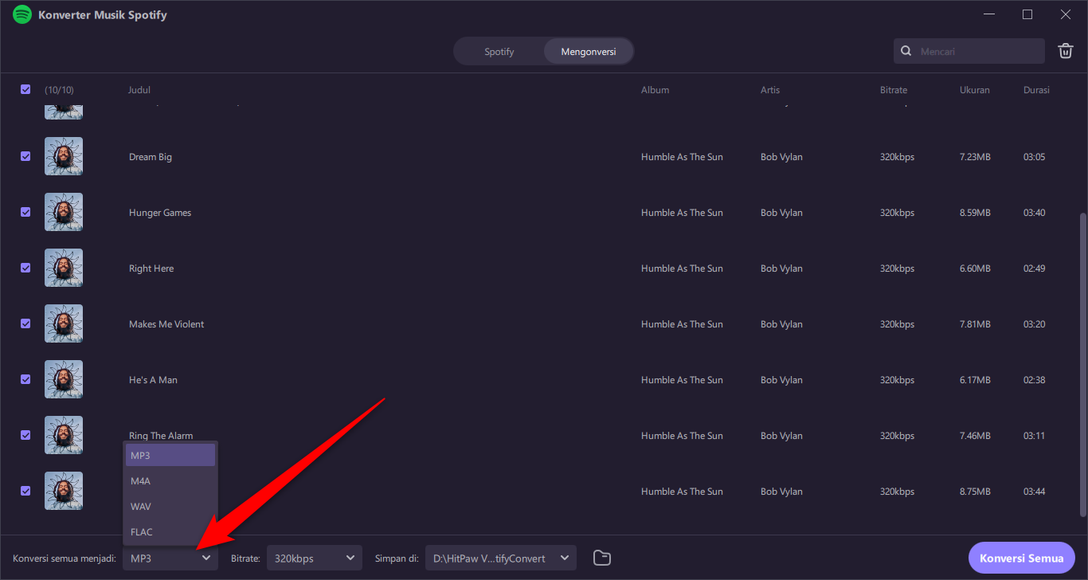
Task: Select the Hunger Games track title
Action: coord(160,213)
